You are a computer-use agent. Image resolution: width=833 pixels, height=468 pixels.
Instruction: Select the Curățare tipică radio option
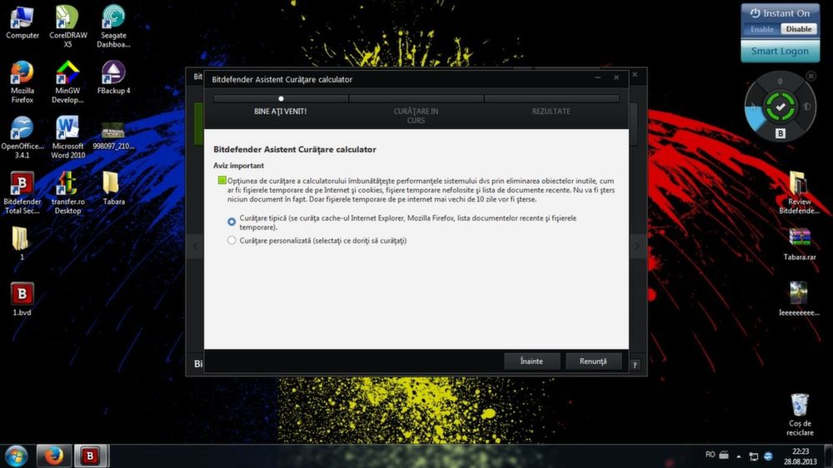[x=232, y=222]
